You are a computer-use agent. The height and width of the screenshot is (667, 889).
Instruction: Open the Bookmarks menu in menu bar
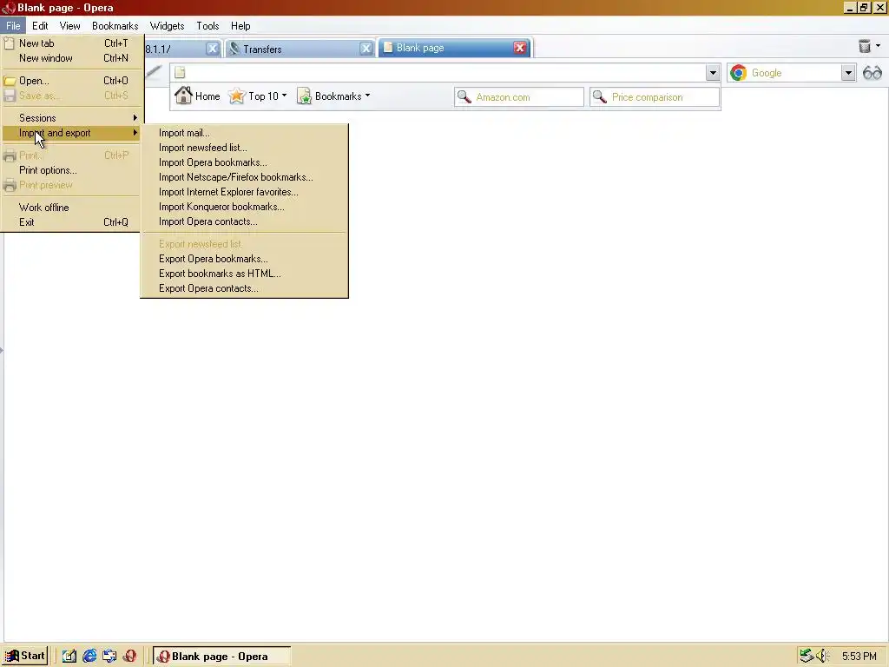(115, 25)
